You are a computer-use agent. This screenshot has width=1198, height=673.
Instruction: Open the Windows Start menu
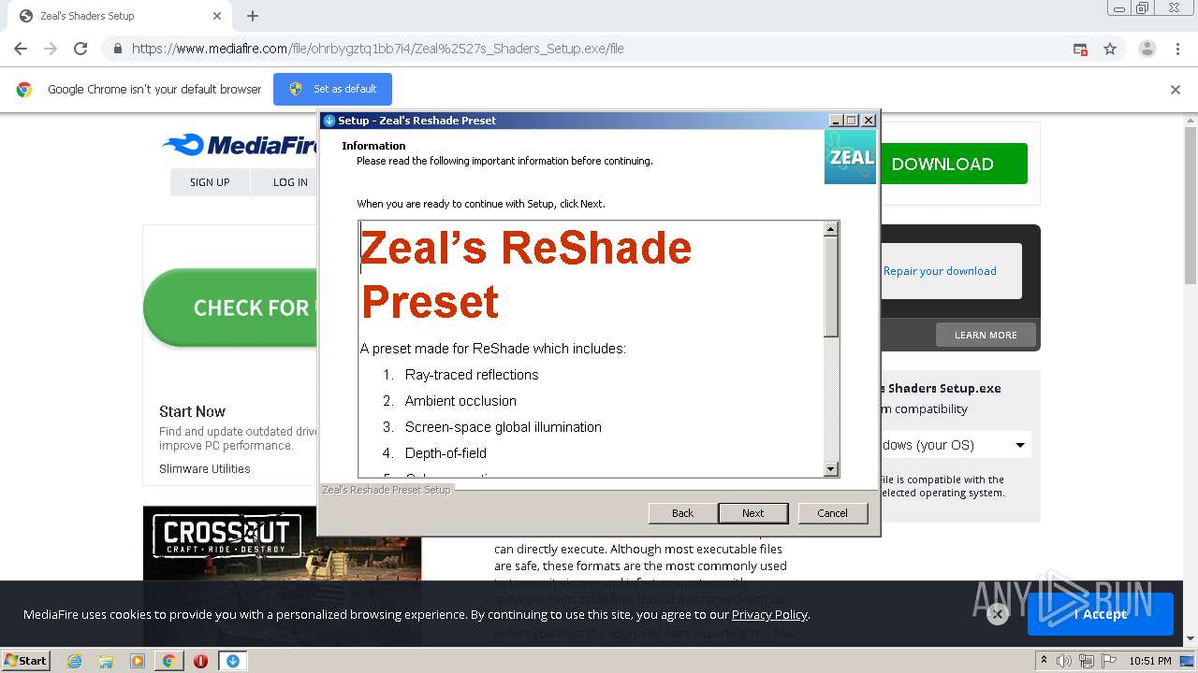(26, 661)
